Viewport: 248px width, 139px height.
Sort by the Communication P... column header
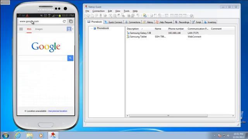click(198, 29)
